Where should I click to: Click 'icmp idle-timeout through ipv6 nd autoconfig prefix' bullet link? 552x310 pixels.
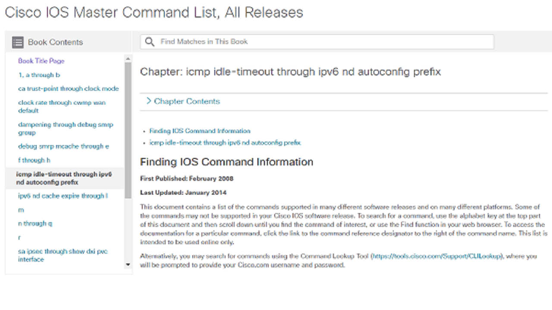coord(225,143)
